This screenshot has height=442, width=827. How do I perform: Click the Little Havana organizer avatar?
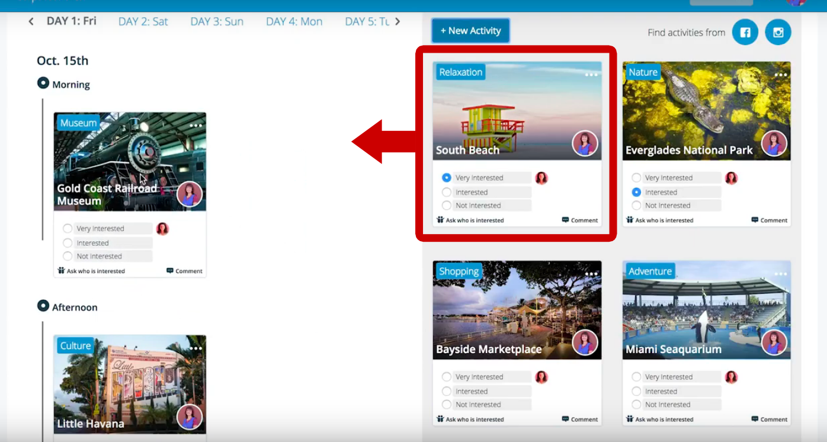[190, 417]
